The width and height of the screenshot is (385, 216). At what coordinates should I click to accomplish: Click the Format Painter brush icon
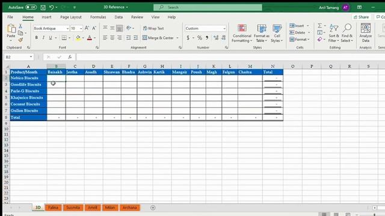[x=20, y=40]
